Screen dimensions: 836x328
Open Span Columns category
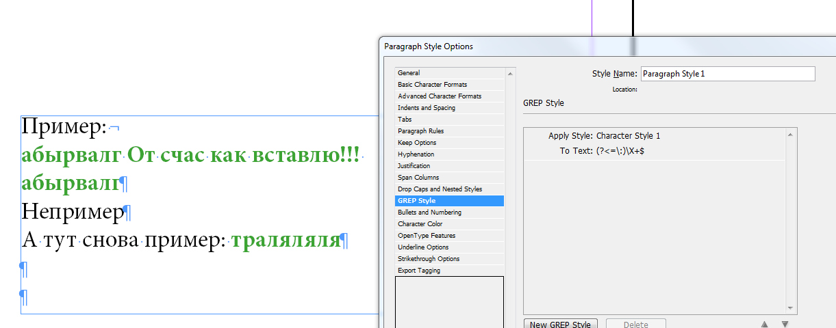[450, 178]
